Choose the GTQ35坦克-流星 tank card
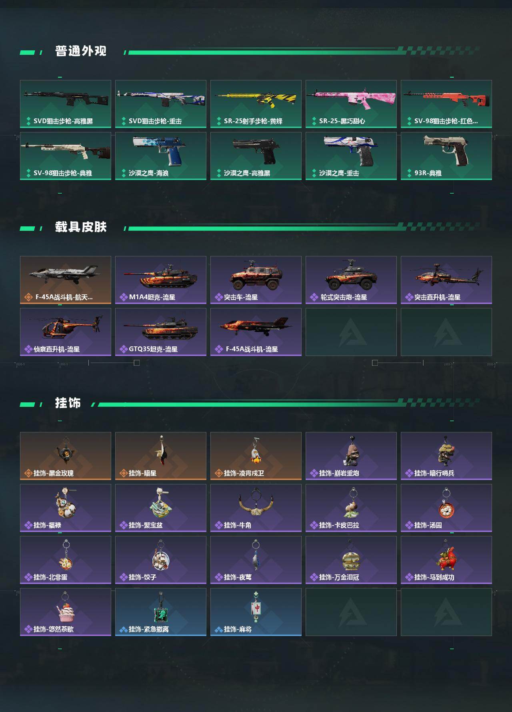The height and width of the screenshot is (712, 512). point(161,332)
